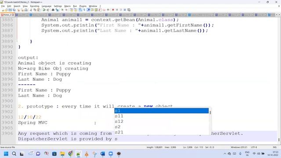Open the Settings menu
This screenshot has width=281, height=158.
(x=58, y=6)
